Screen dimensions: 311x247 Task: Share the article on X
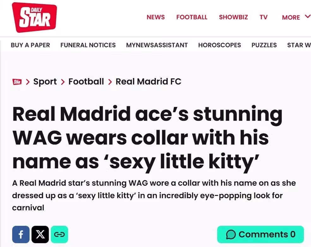click(40, 234)
